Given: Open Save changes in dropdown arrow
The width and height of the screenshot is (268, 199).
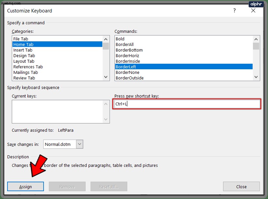Looking at the screenshot, I should (x=80, y=144).
